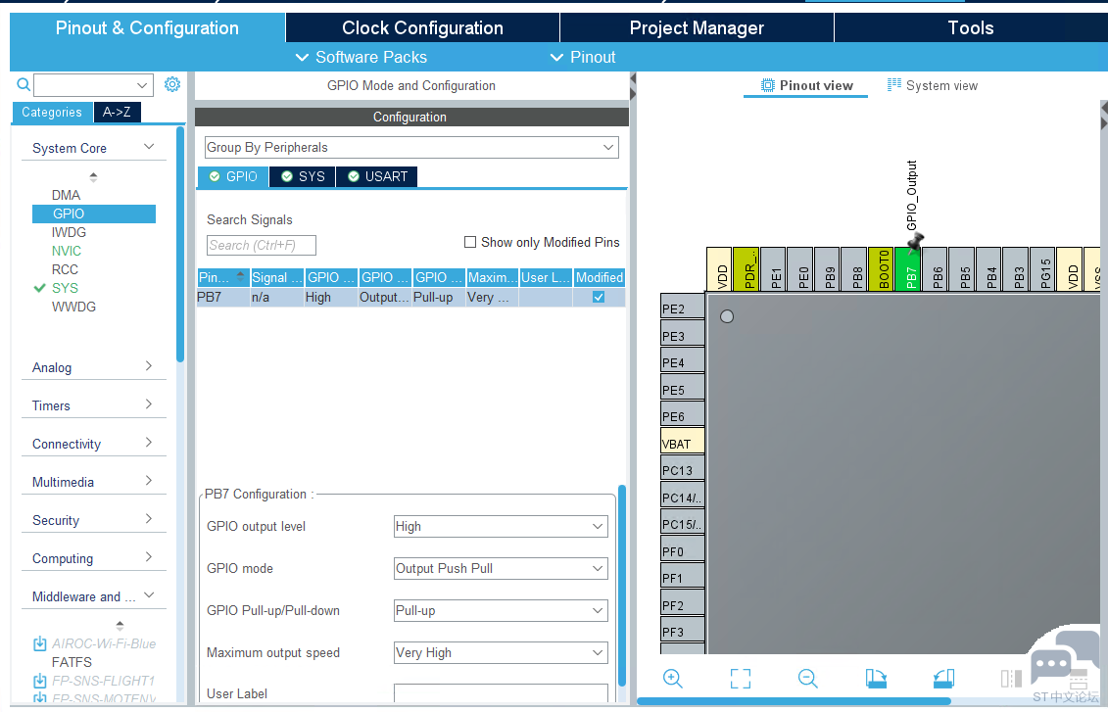
Task: Switch to Clock Configuration tab
Action: click(x=422, y=27)
